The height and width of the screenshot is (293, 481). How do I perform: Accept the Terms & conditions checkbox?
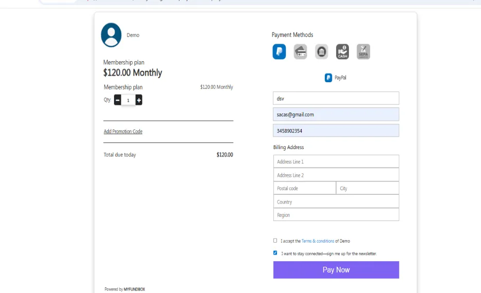pyautogui.click(x=275, y=241)
